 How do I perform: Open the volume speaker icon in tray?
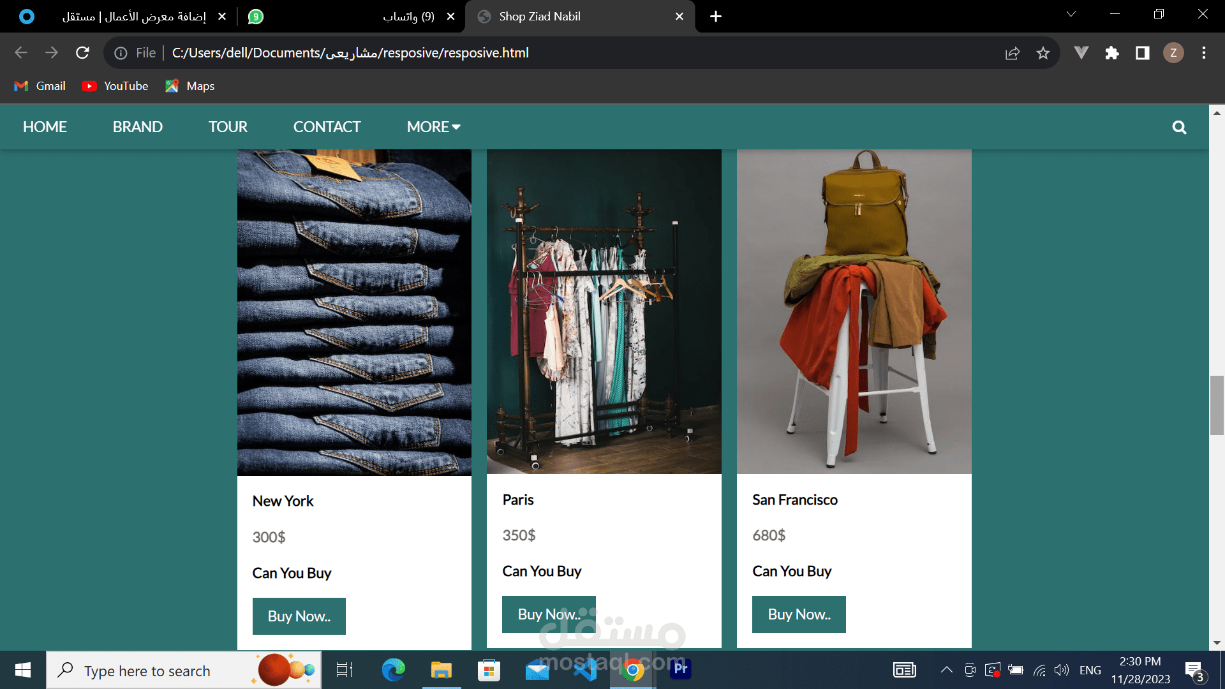pyautogui.click(x=1062, y=670)
